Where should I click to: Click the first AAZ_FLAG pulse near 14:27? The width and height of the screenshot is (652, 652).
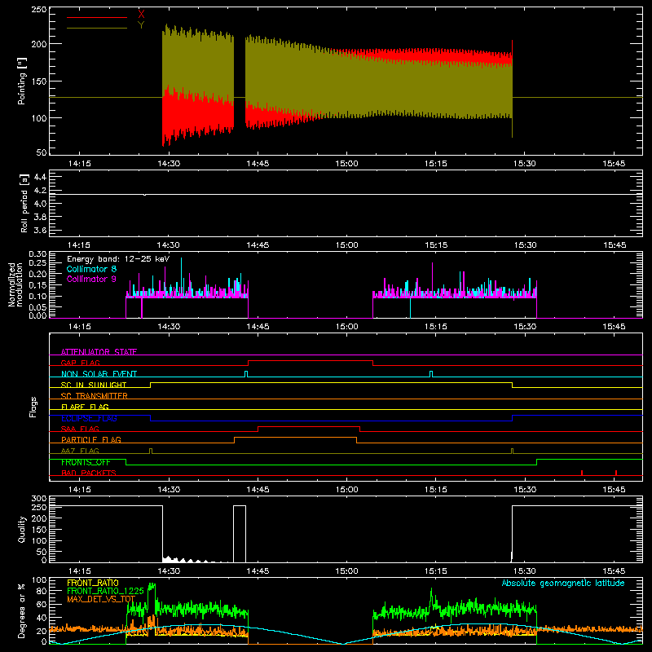151,451
